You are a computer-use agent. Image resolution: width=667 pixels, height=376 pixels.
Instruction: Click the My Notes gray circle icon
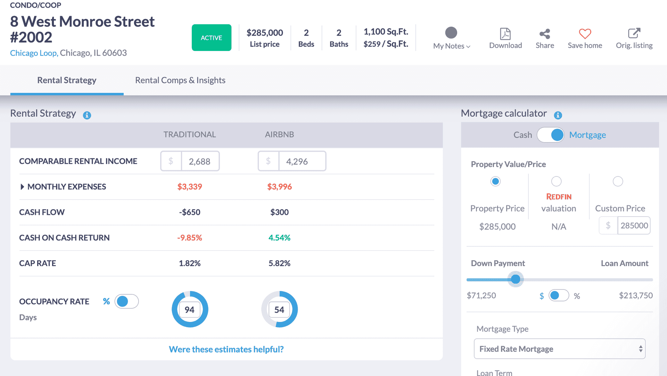click(x=451, y=33)
